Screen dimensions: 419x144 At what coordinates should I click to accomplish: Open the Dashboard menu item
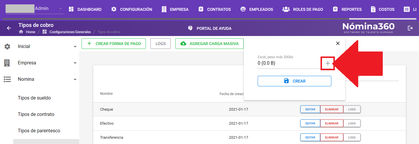pyautogui.click(x=85, y=9)
